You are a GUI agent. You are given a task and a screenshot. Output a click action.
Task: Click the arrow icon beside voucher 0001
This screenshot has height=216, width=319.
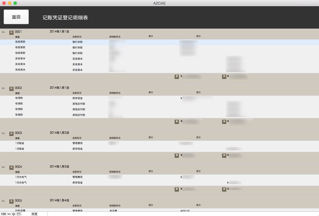point(3,32)
